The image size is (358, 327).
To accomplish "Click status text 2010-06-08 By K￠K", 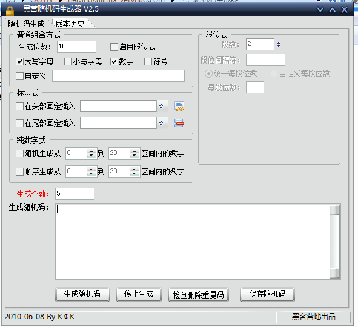I will point(39,317).
